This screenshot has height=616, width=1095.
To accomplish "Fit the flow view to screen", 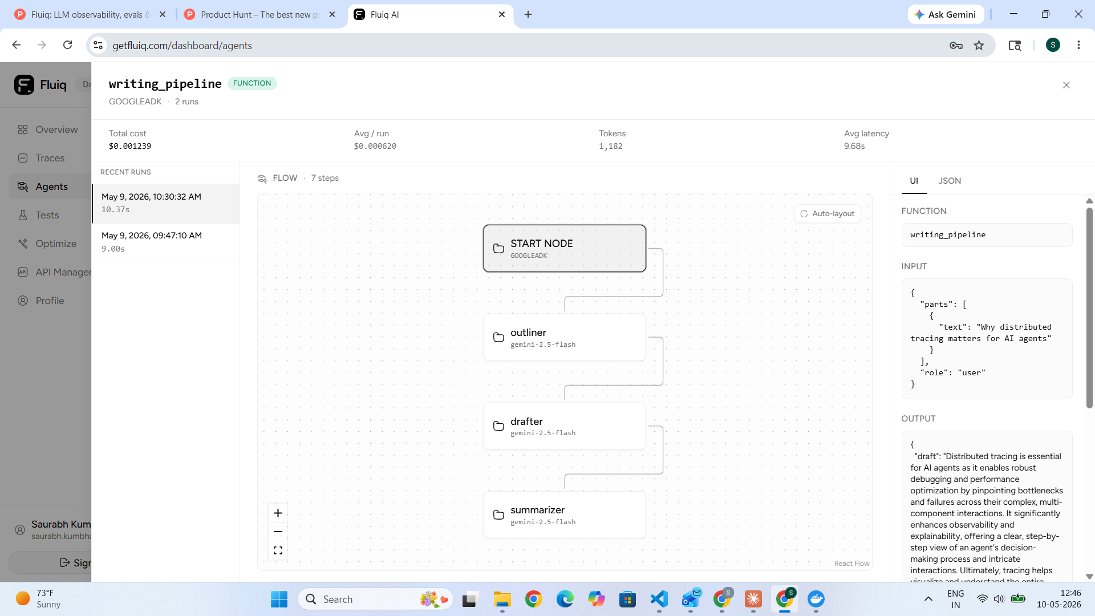I will pyautogui.click(x=278, y=550).
